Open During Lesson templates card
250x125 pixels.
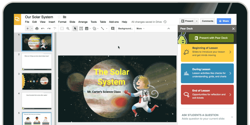[x=207, y=73]
